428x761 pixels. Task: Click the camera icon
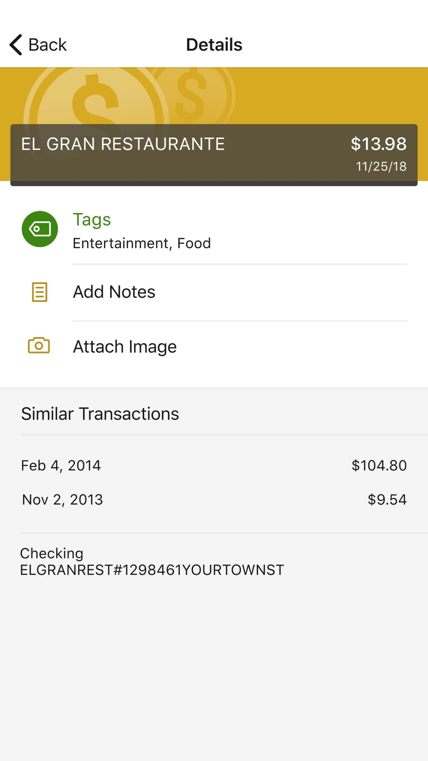39,345
